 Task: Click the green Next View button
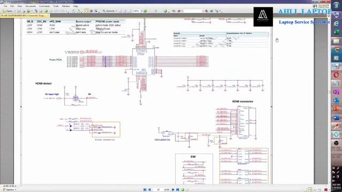coord(183,190)
